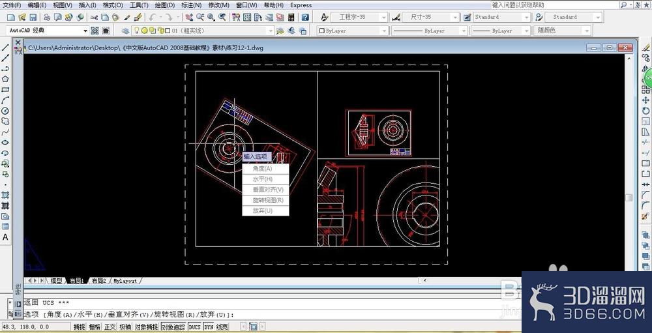Open the 工程字-35 text style dropdown
This screenshot has height=333, width=652.
[x=360, y=18]
